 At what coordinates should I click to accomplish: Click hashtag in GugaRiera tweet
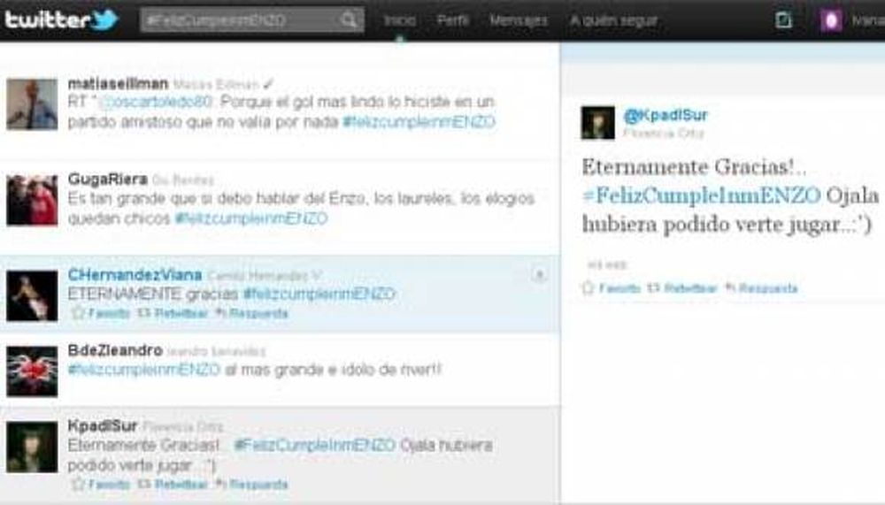pyautogui.click(x=251, y=218)
